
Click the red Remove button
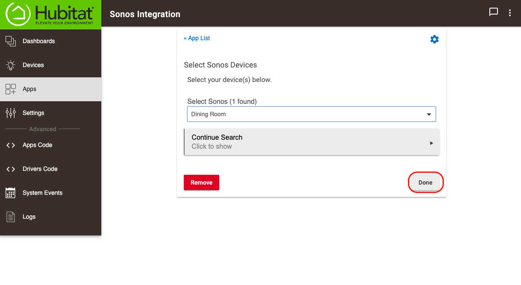coord(201,182)
